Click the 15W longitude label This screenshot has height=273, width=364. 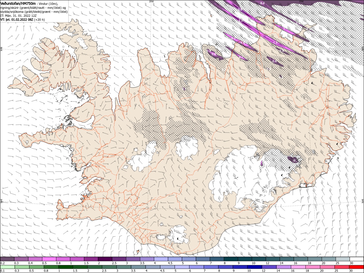(x=301, y=1)
